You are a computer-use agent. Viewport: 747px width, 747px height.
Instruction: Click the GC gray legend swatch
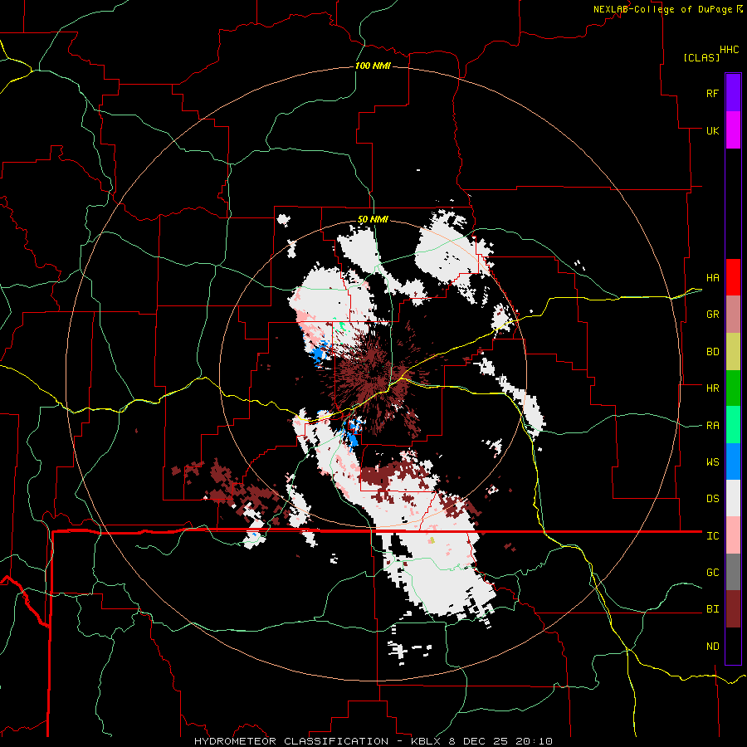coord(733,572)
